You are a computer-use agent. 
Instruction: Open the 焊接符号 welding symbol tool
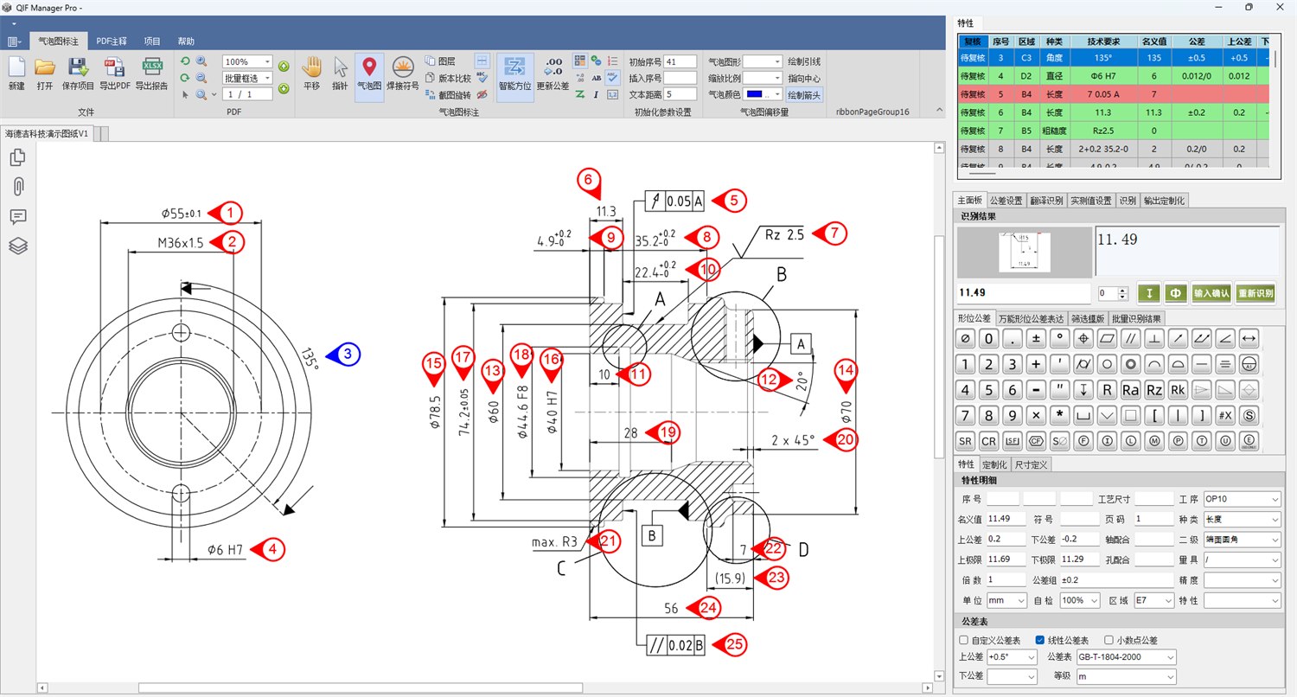click(402, 74)
